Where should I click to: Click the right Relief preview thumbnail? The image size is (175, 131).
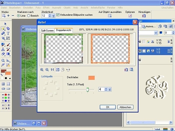point(110,49)
